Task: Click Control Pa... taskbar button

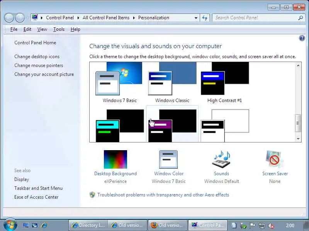Action: (x=208, y=225)
